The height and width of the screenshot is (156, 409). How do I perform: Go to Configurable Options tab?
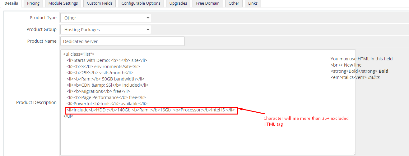coord(141,3)
